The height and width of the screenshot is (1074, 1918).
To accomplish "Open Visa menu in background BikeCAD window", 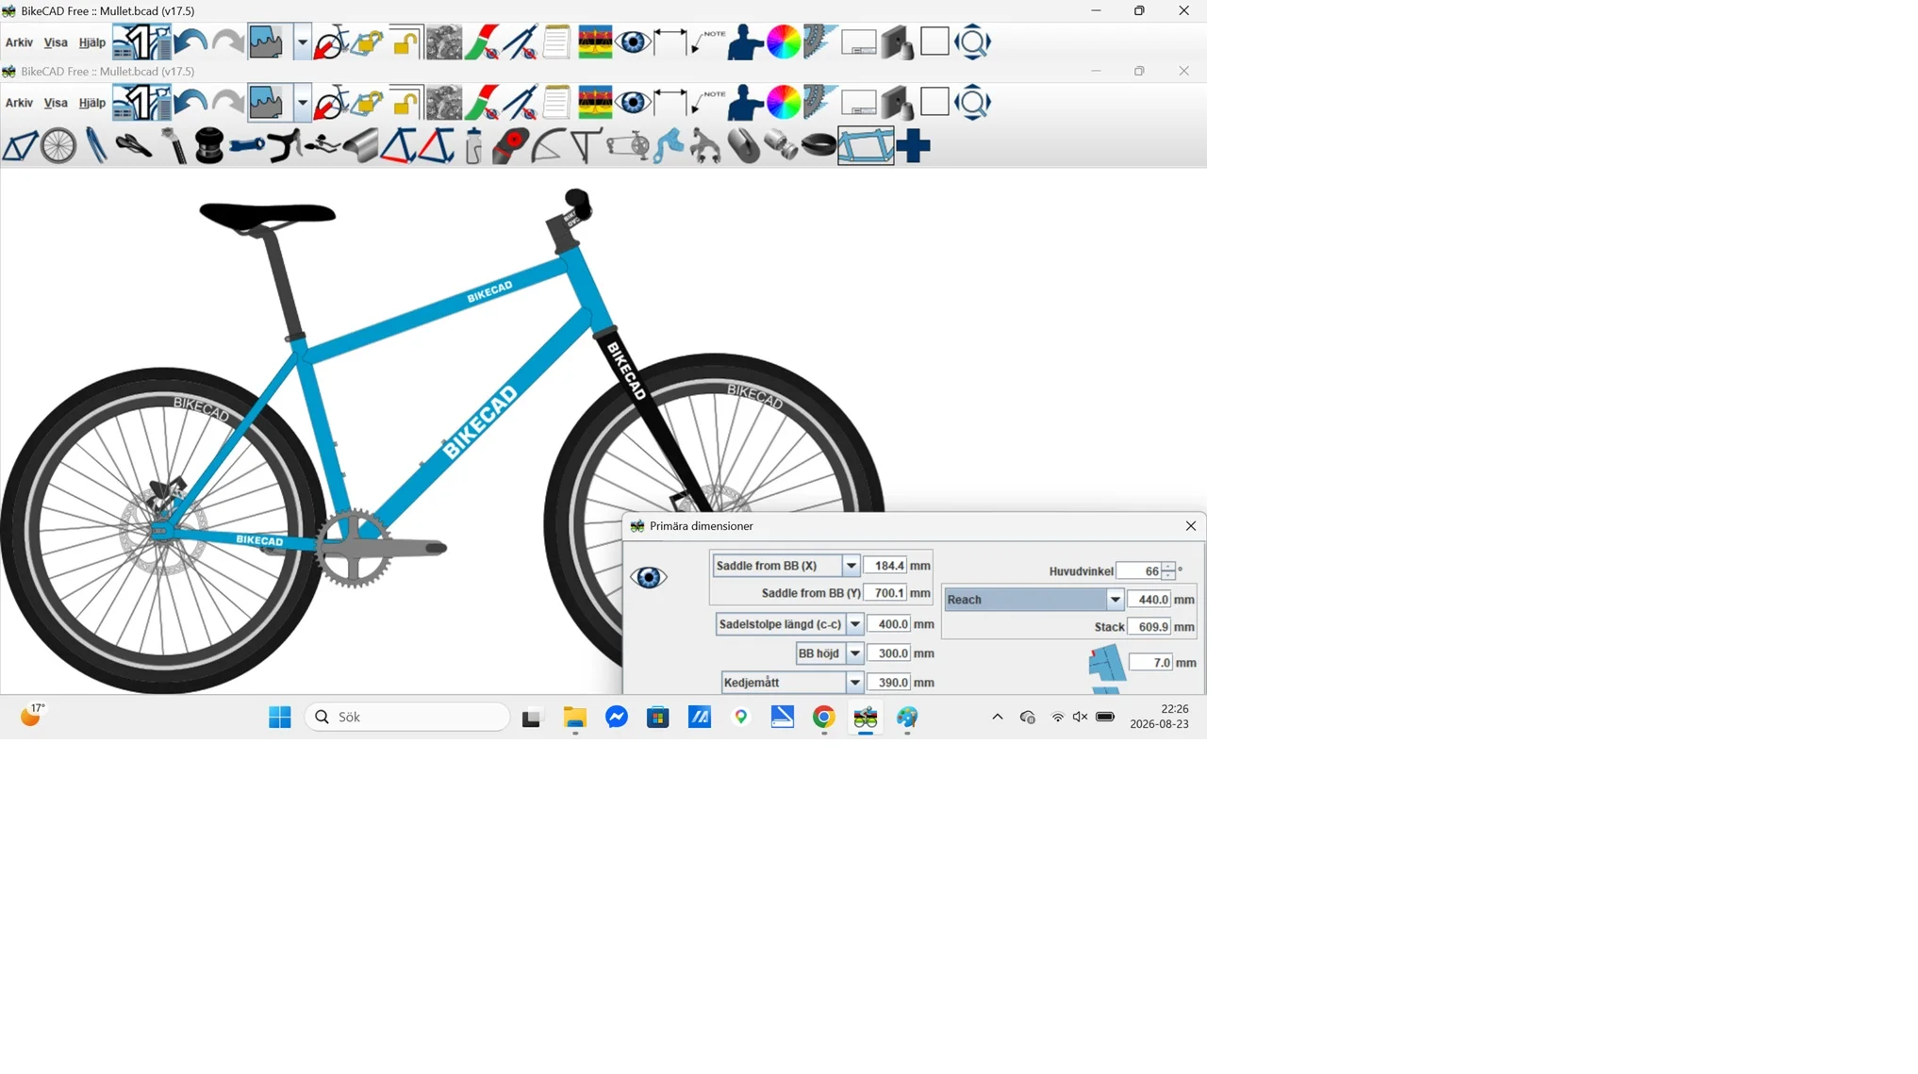I will tap(56, 42).
